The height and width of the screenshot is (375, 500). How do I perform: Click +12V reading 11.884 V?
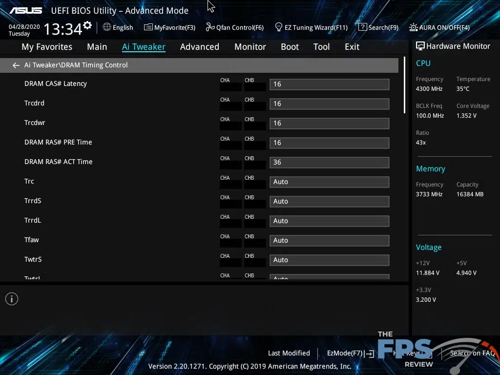[428, 273]
